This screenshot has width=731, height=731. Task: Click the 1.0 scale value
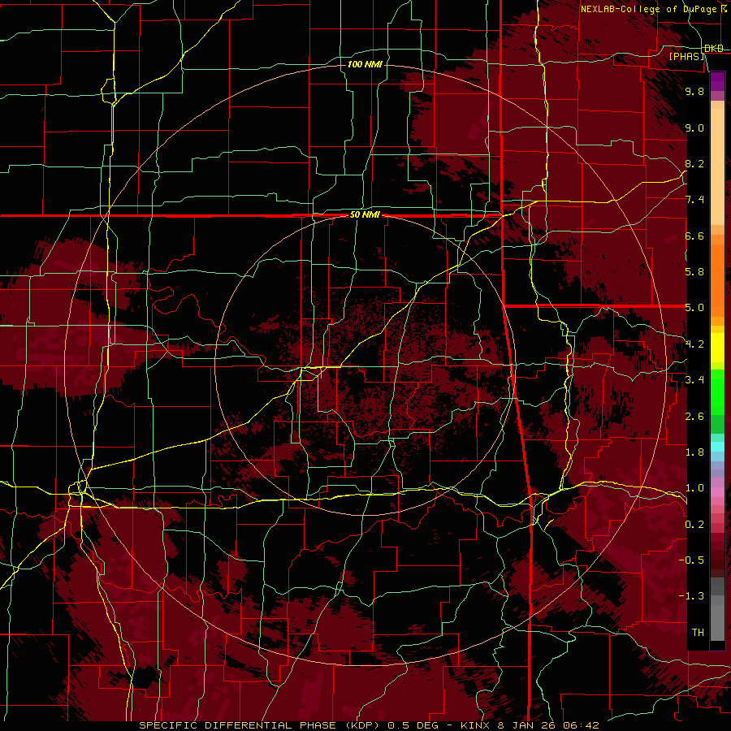tap(694, 488)
